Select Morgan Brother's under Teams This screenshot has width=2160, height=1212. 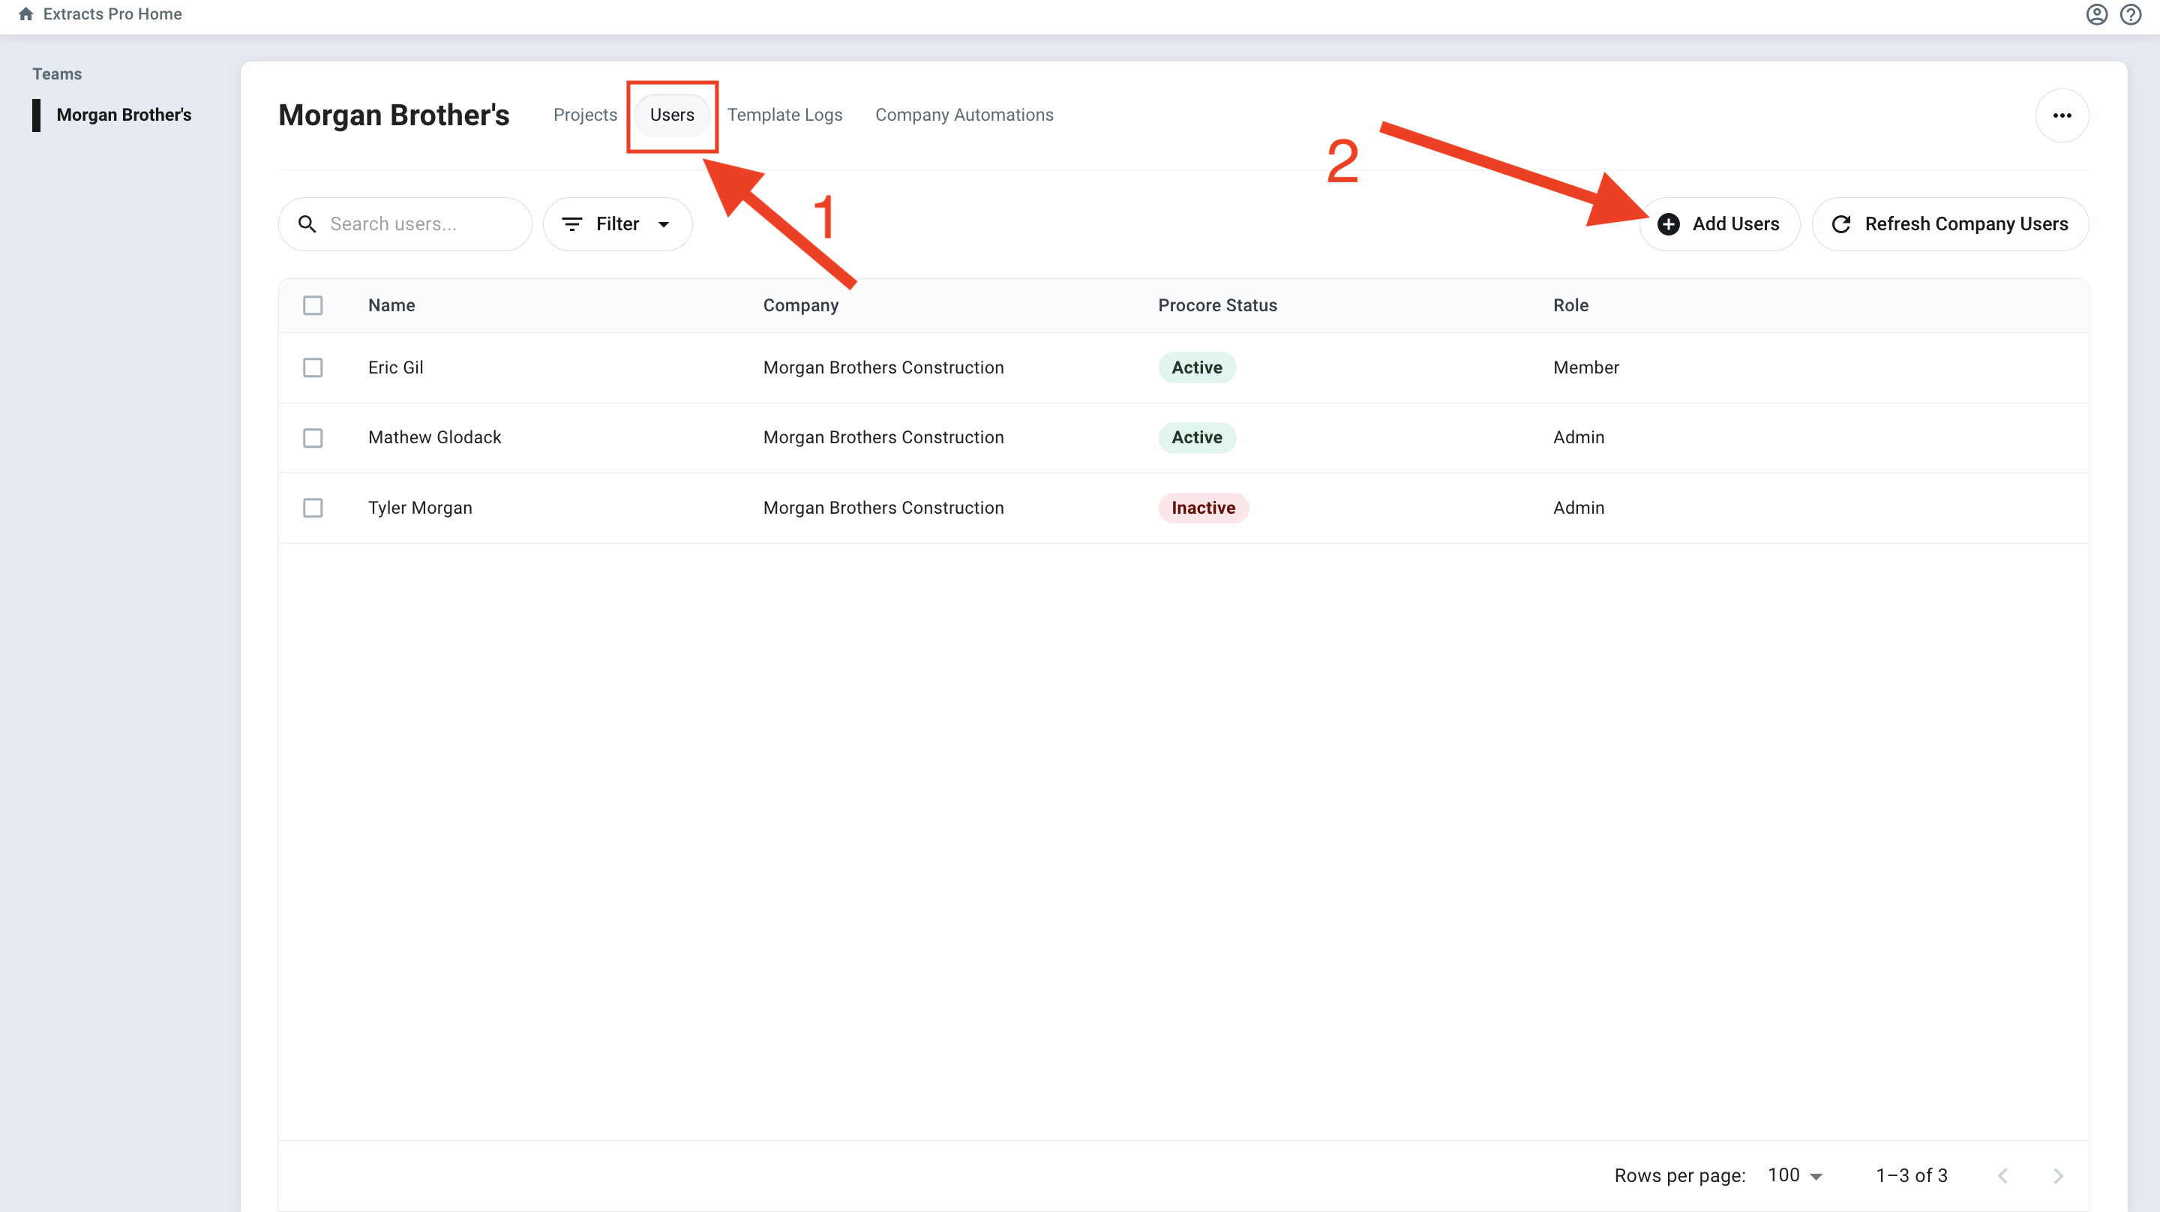tap(123, 115)
